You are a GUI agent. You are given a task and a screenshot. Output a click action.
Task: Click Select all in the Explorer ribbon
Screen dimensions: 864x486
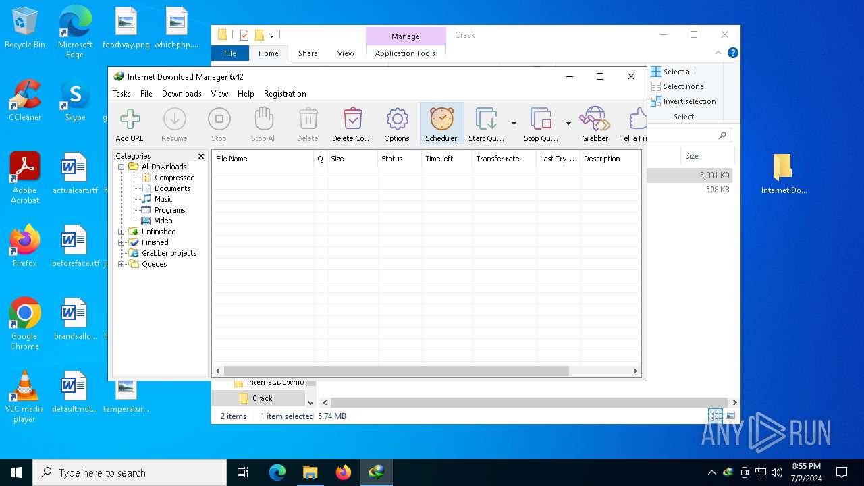(x=672, y=72)
